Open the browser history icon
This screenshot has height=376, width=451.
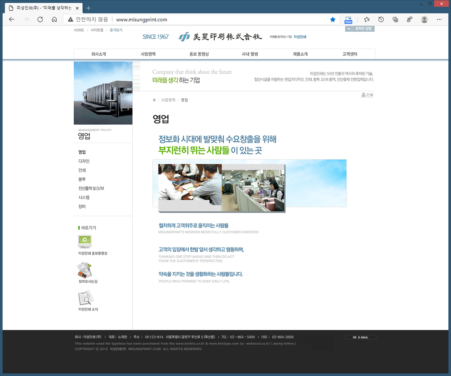click(381, 20)
